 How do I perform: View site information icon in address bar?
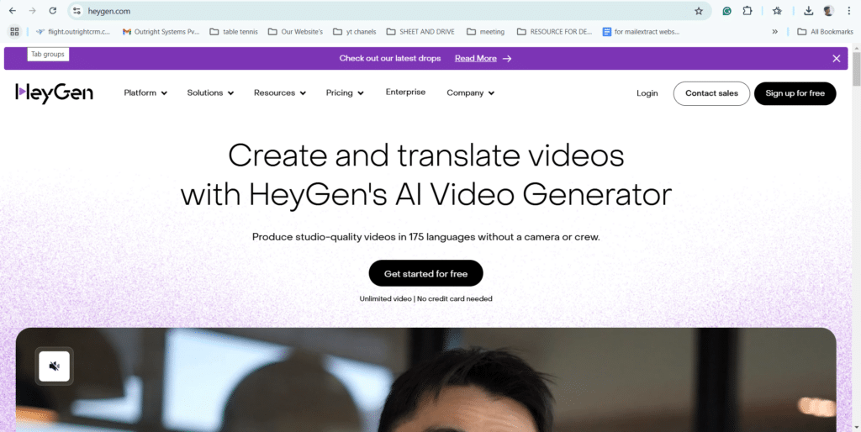[x=77, y=11]
